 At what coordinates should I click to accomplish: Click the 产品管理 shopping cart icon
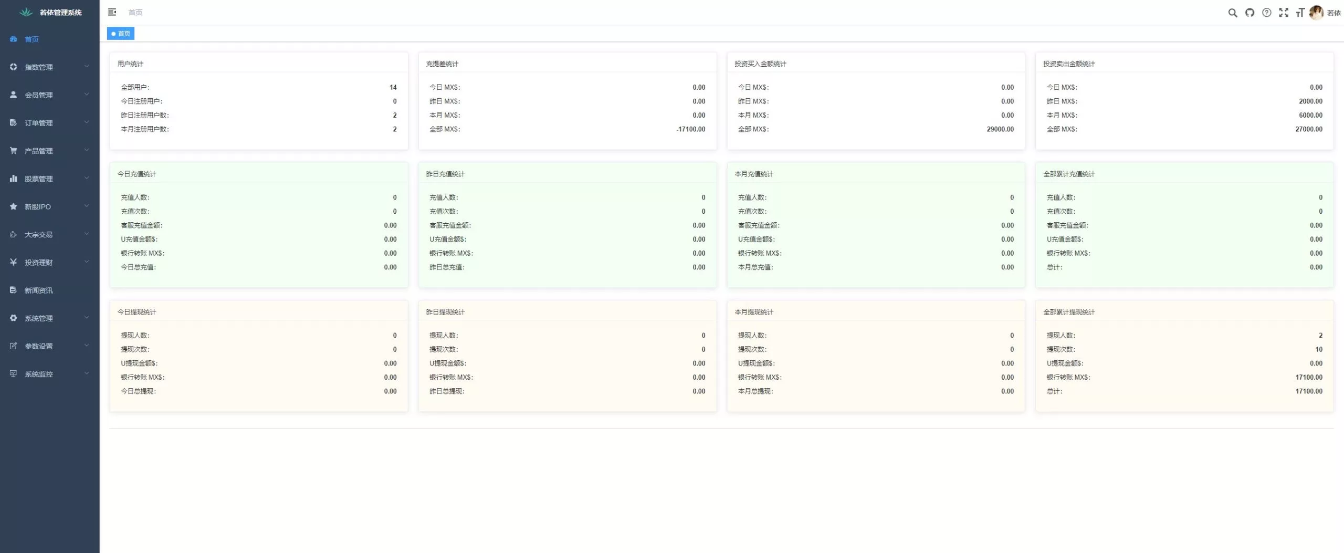(14, 151)
